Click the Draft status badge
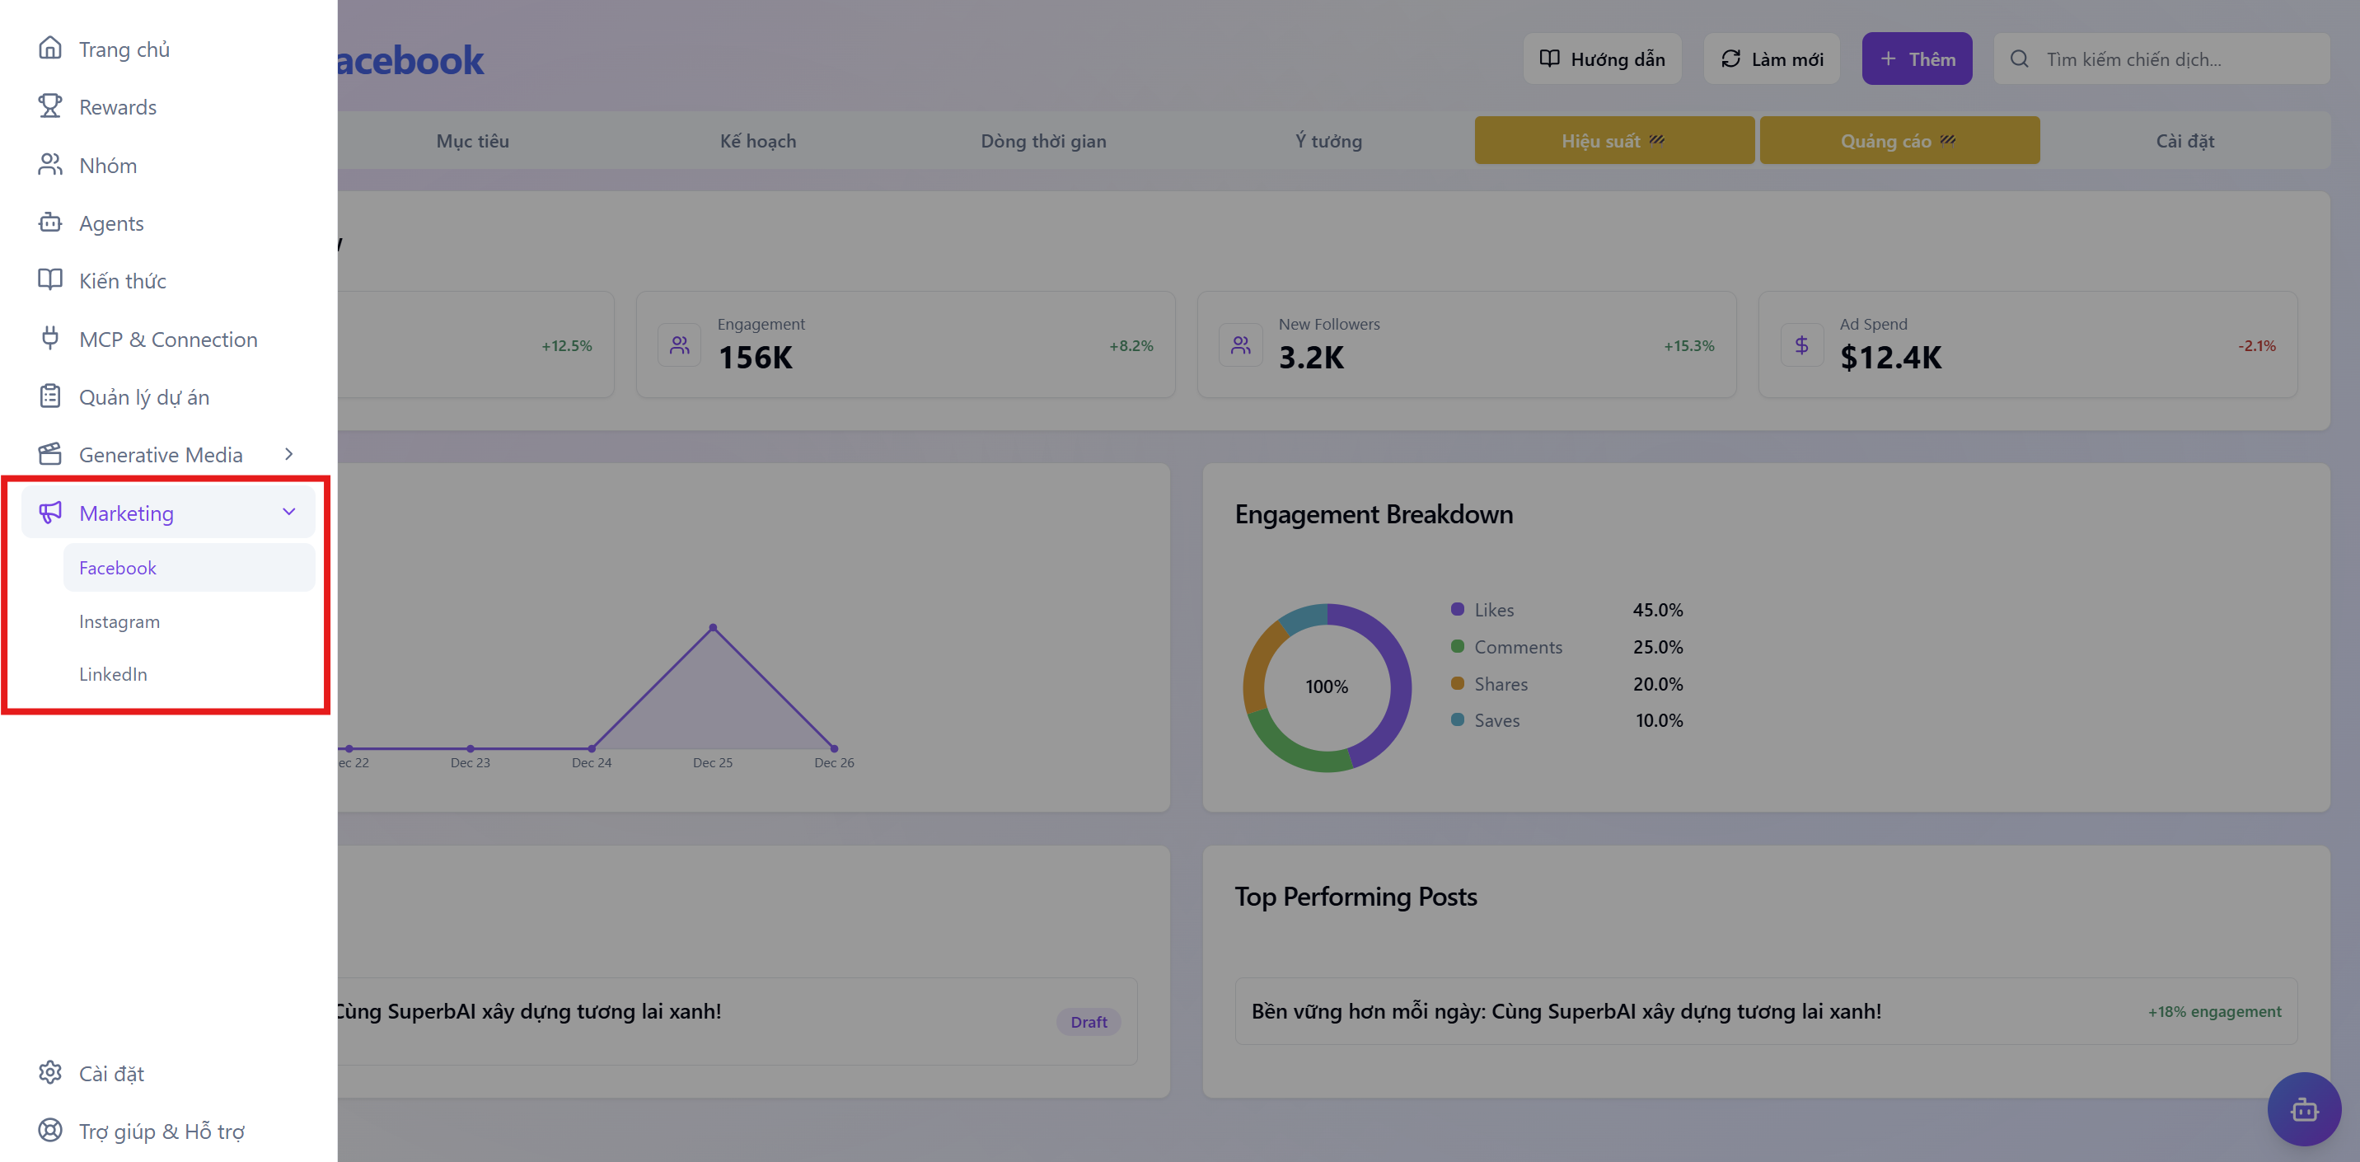 click(x=1089, y=1021)
